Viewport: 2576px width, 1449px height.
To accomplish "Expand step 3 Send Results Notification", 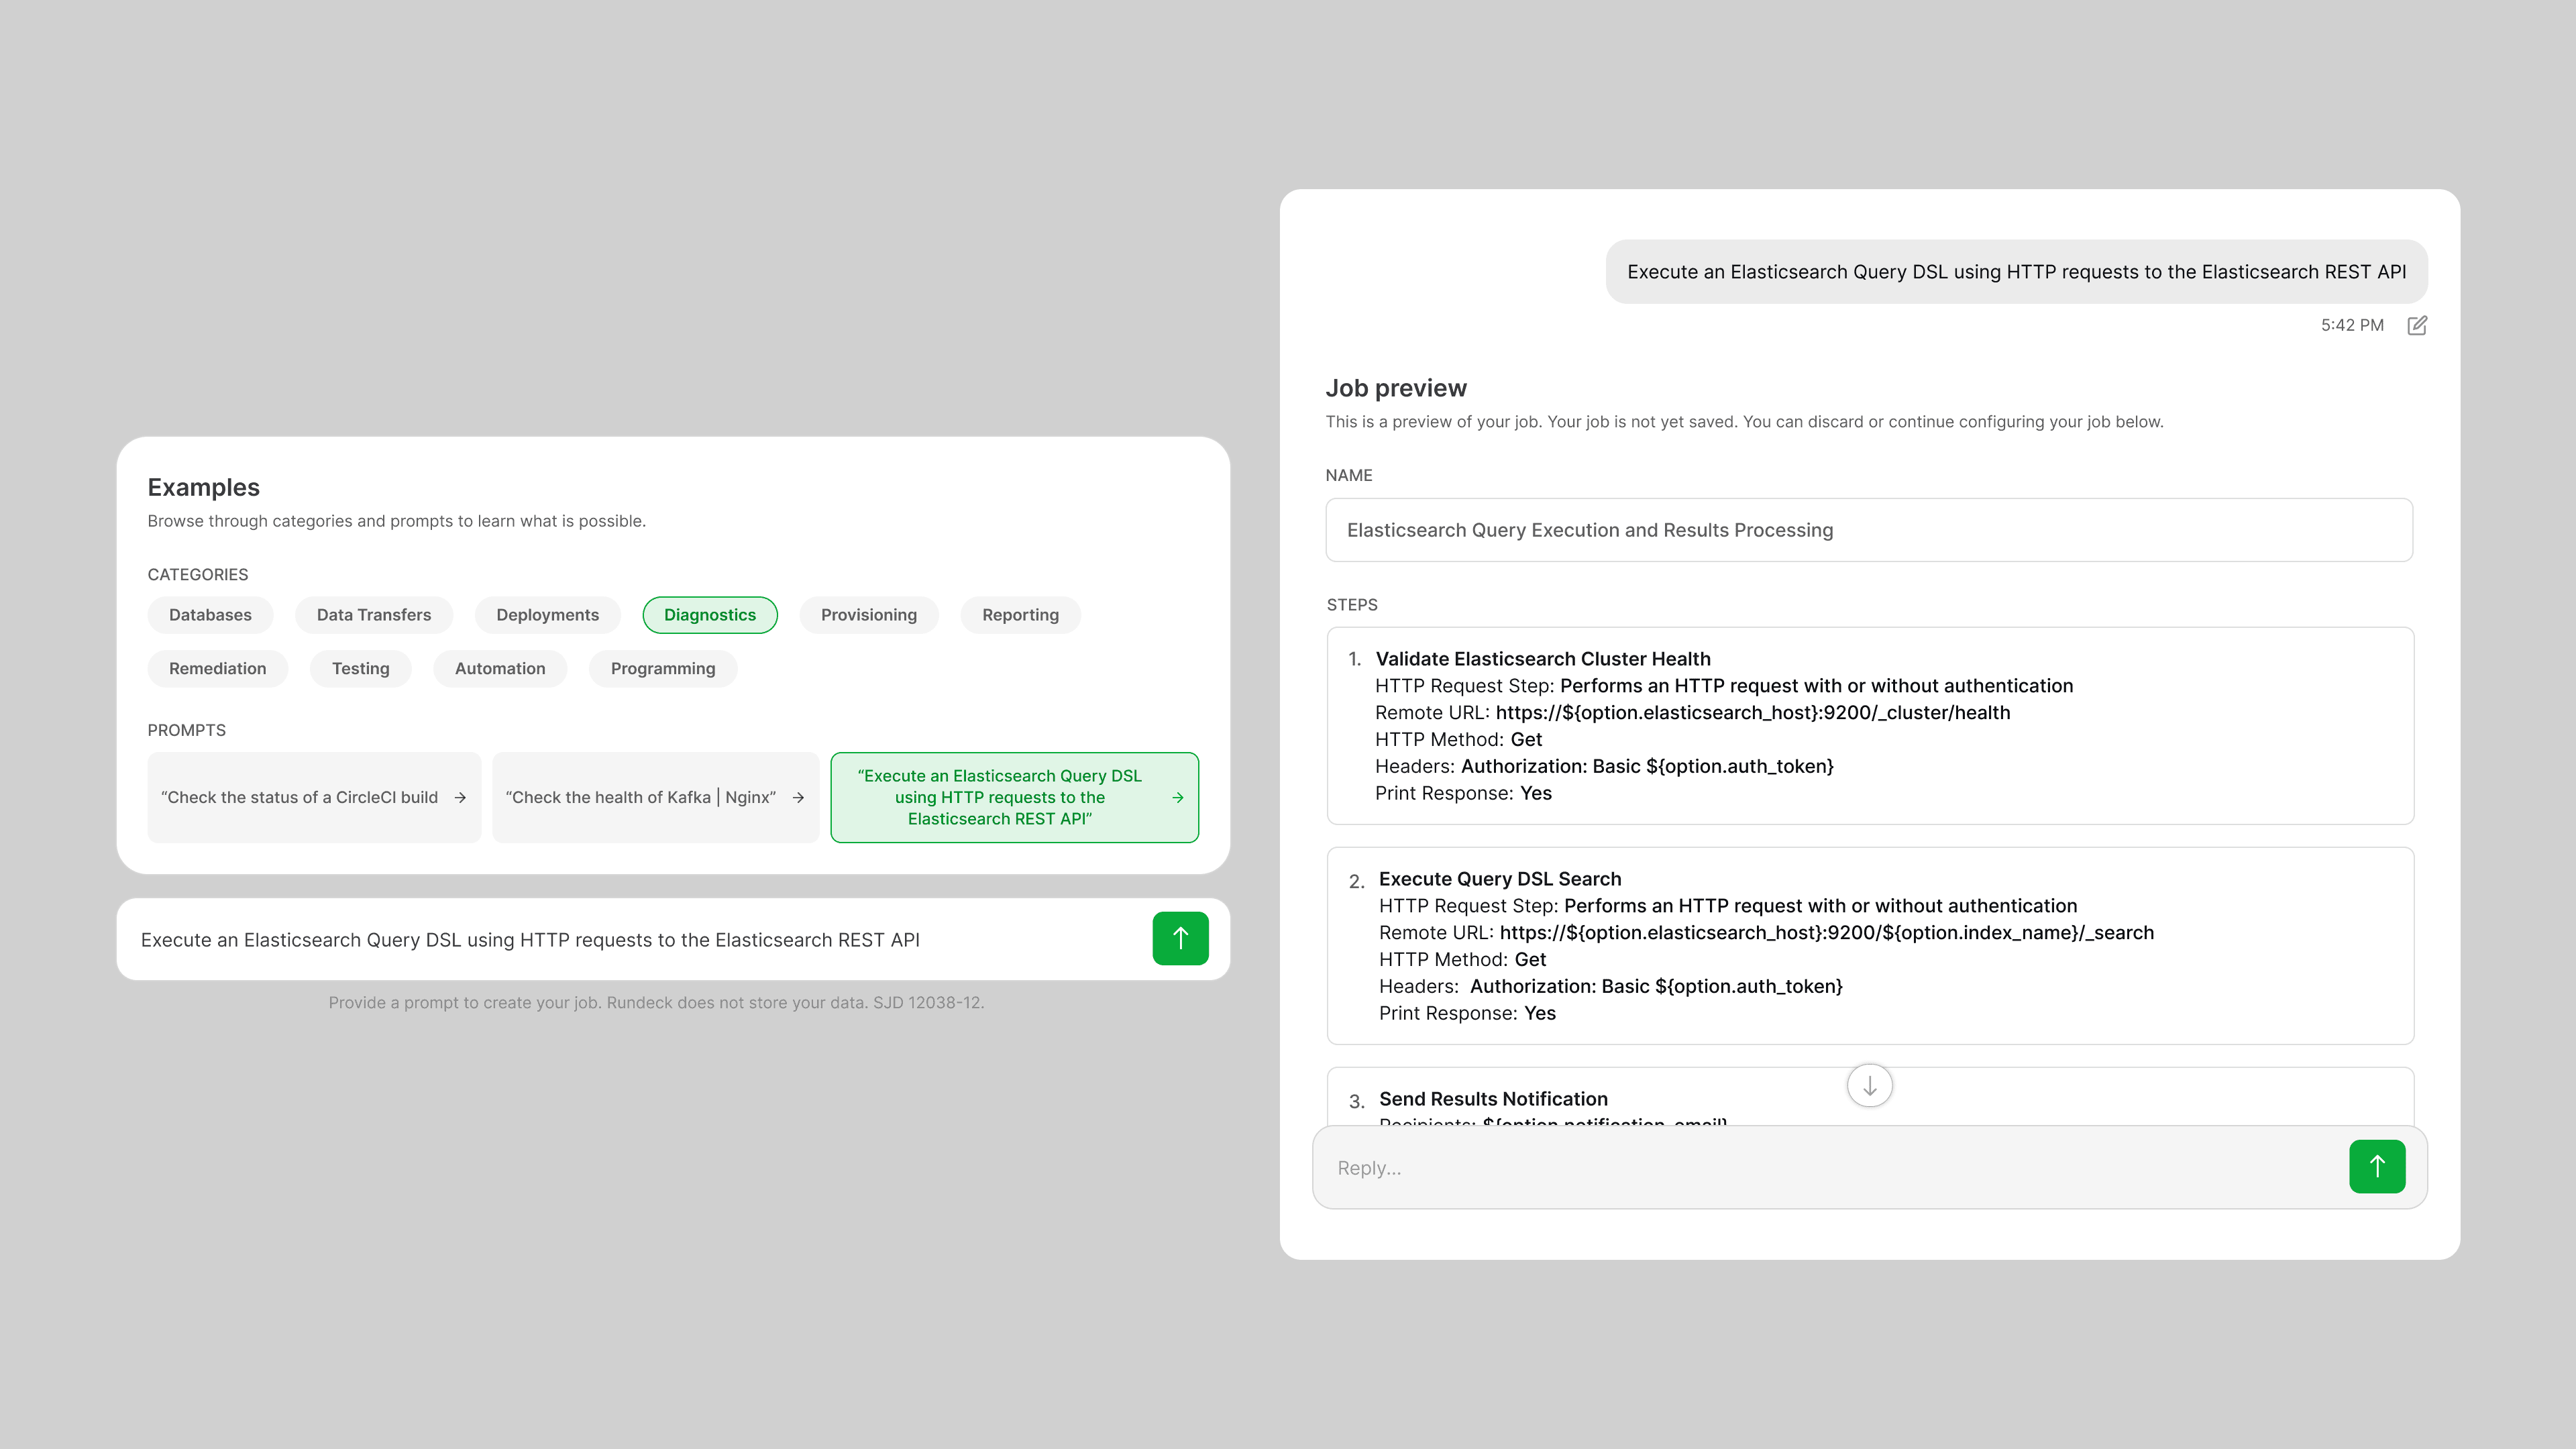I will tap(1493, 1098).
